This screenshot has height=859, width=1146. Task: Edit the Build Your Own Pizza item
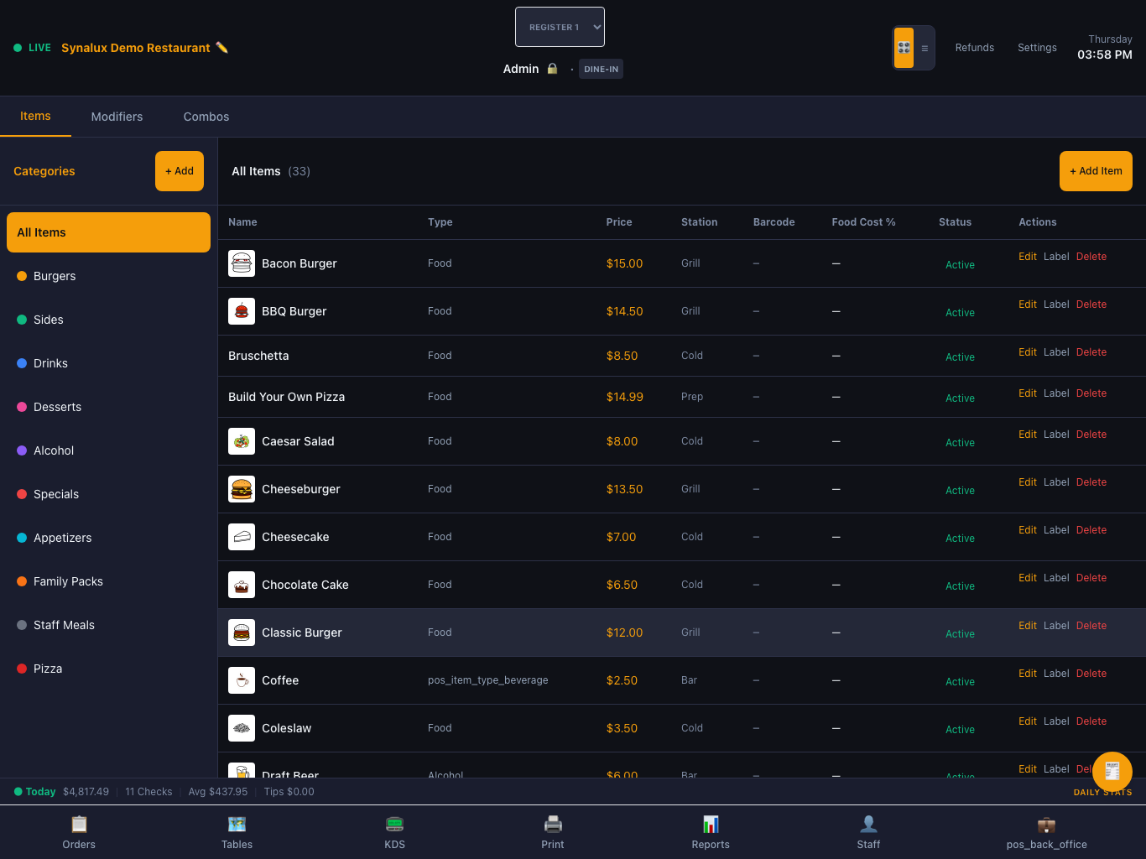1028,393
